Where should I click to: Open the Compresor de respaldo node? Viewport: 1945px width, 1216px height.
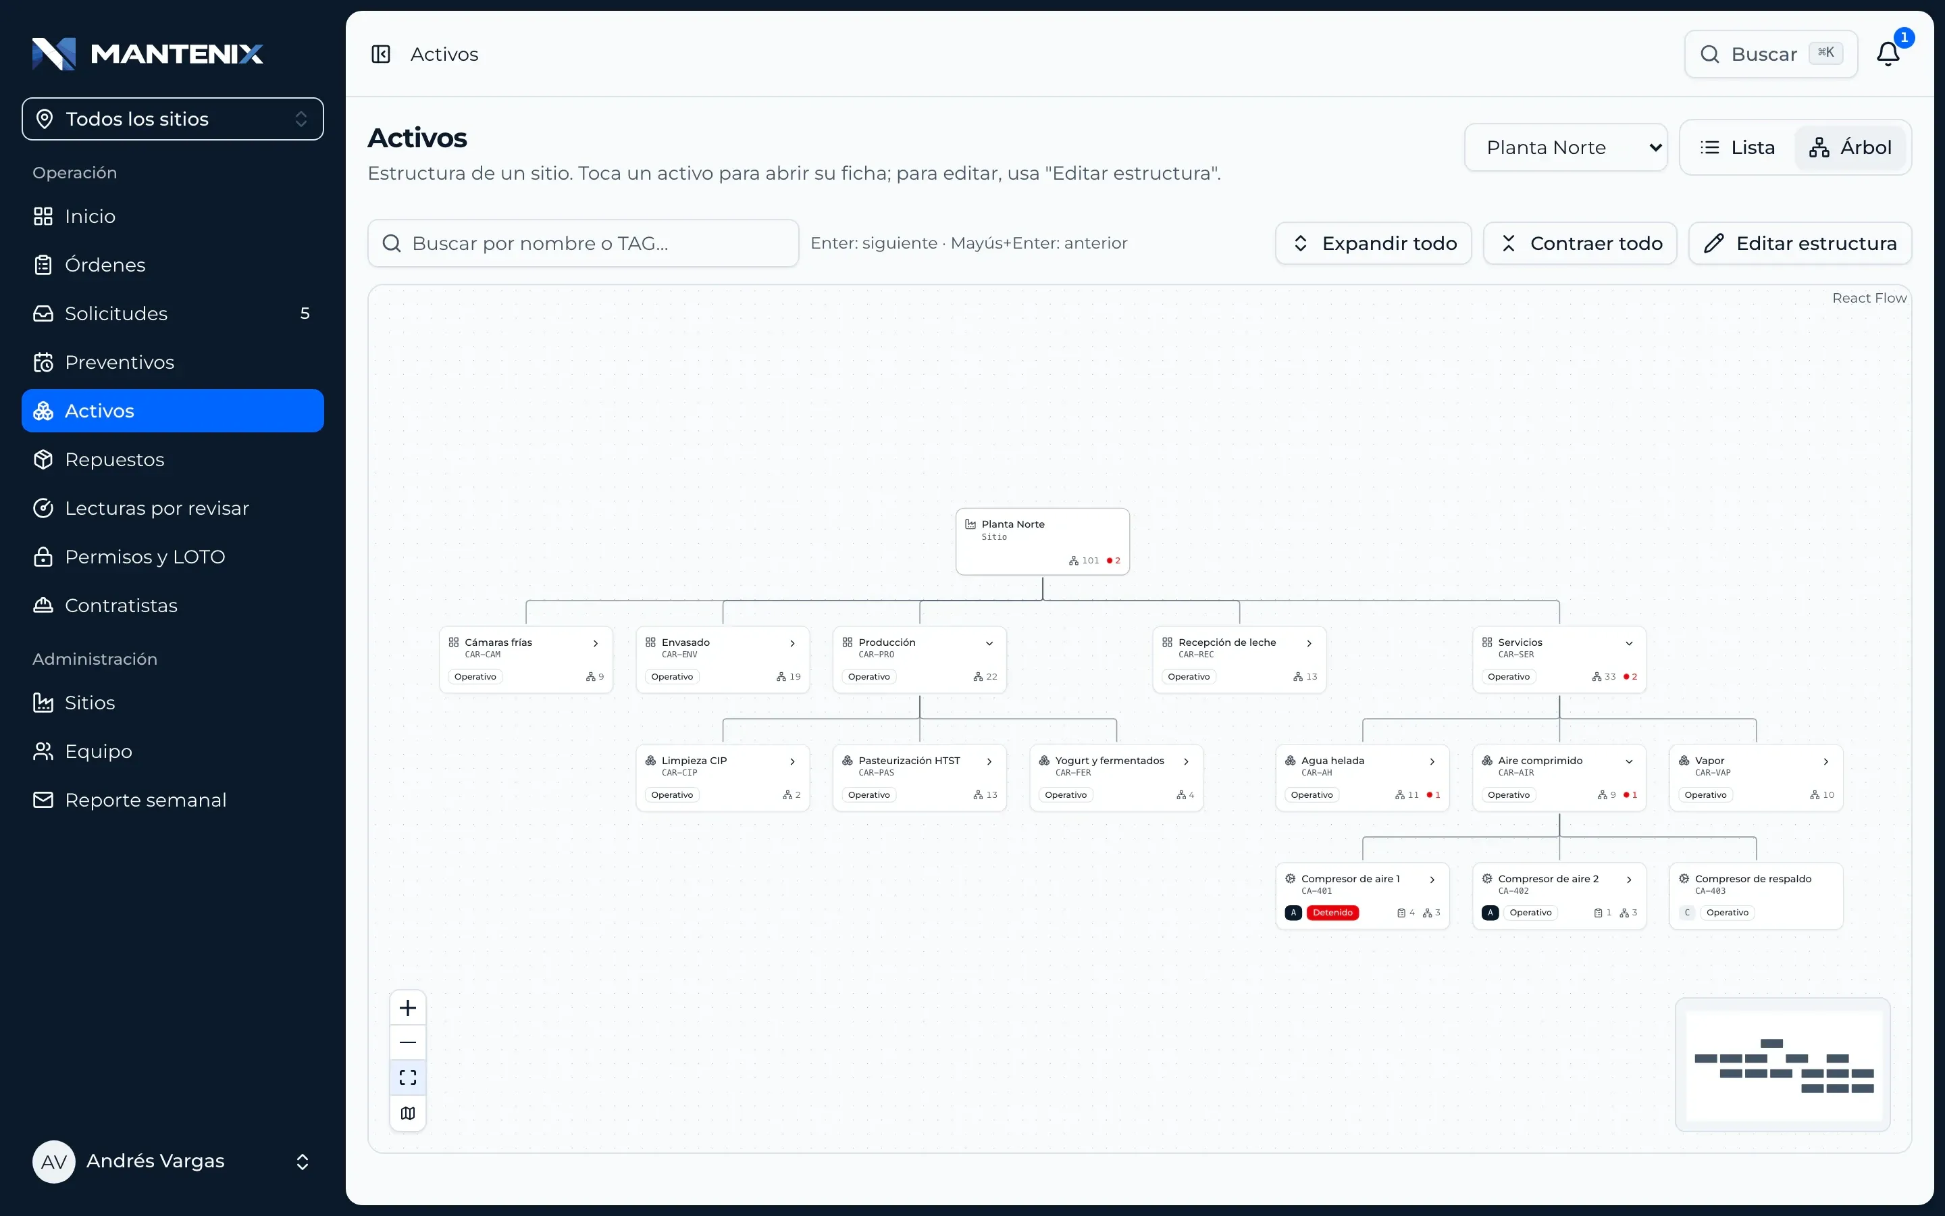pyautogui.click(x=1756, y=896)
